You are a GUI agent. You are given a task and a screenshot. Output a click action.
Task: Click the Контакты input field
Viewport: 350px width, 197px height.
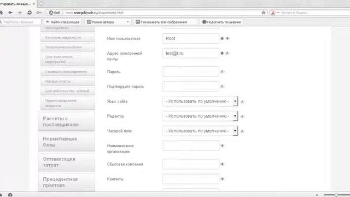pyautogui.click(x=191, y=179)
